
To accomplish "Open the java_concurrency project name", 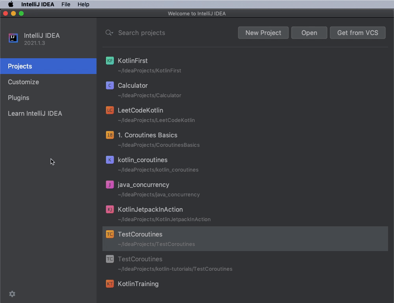I will 143,185.
